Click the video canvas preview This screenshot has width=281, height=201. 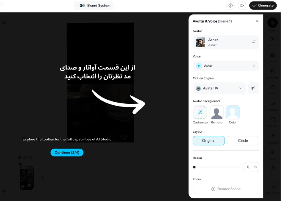coord(100,82)
